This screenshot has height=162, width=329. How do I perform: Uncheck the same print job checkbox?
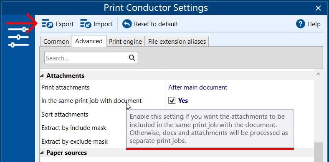coord(172,101)
